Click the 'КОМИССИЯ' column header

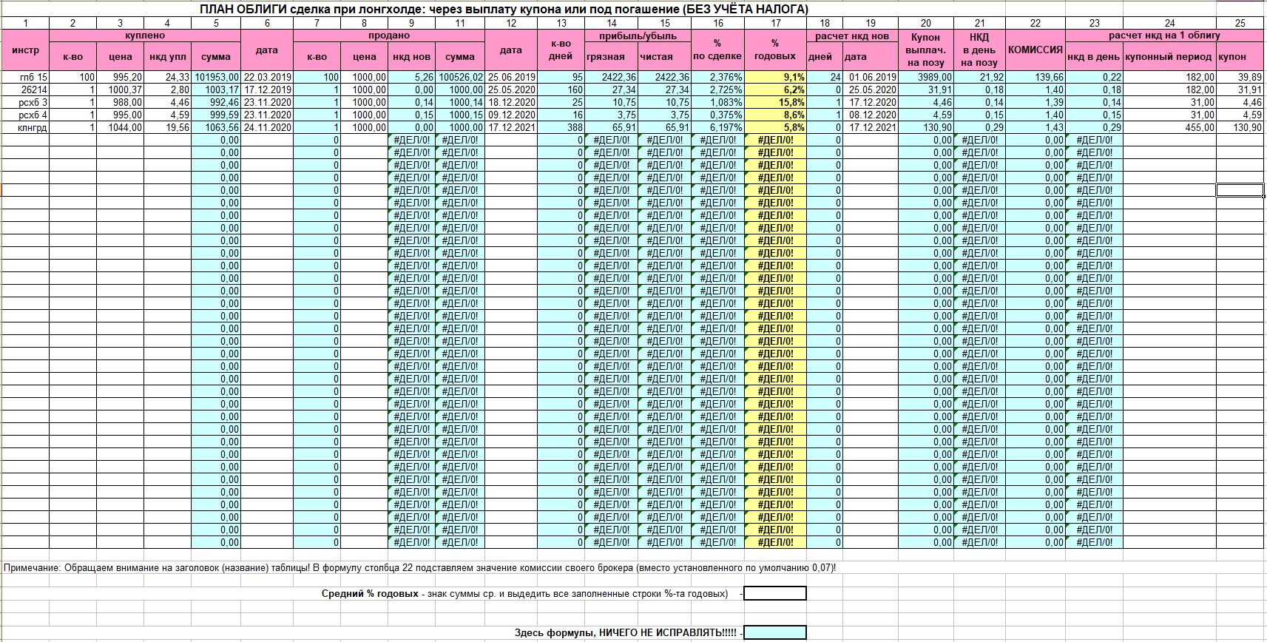(x=1035, y=50)
